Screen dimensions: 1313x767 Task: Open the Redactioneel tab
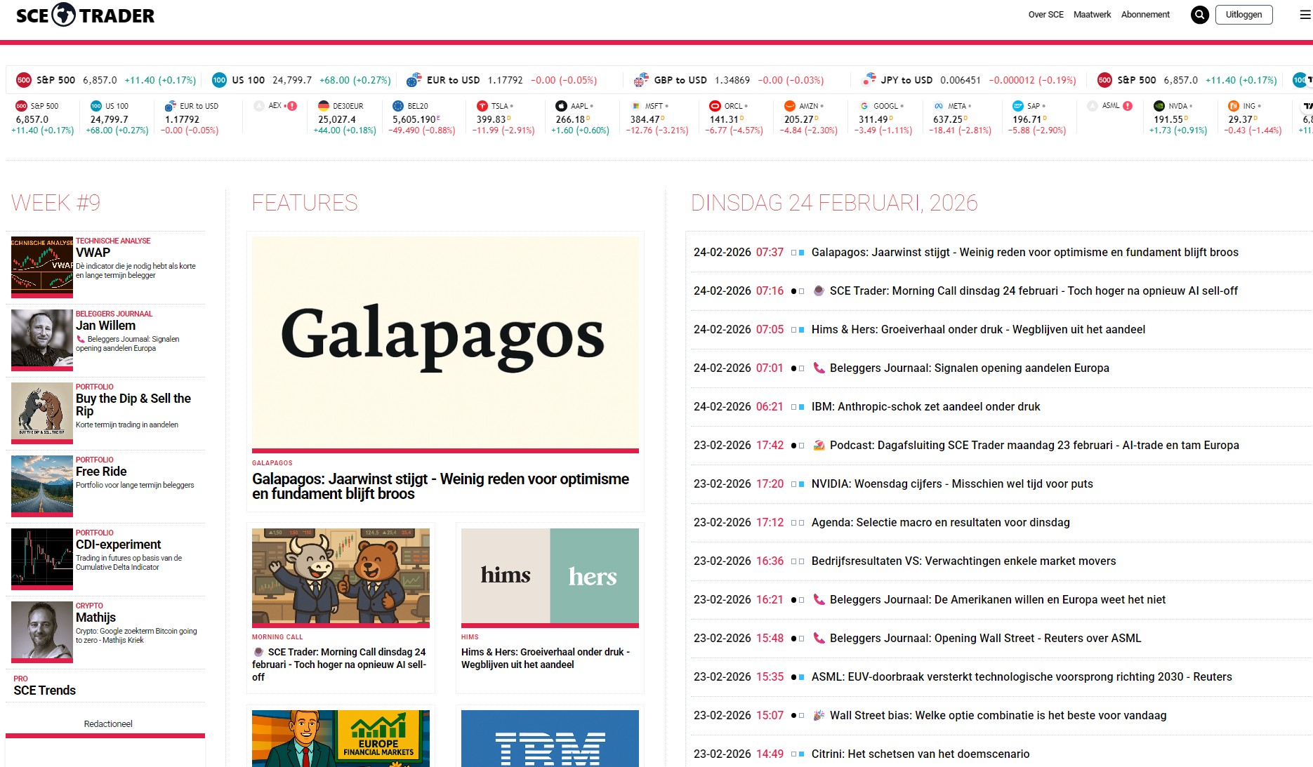[x=108, y=724]
